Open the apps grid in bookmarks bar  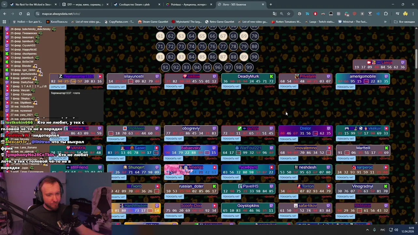point(4,22)
